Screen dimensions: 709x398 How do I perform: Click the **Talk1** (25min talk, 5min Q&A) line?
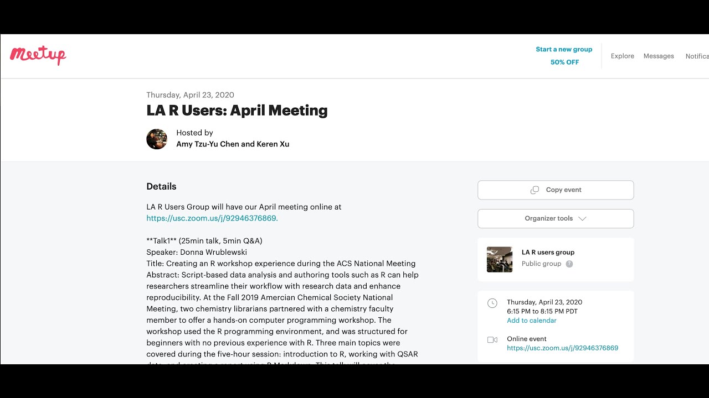click(204, 241)
